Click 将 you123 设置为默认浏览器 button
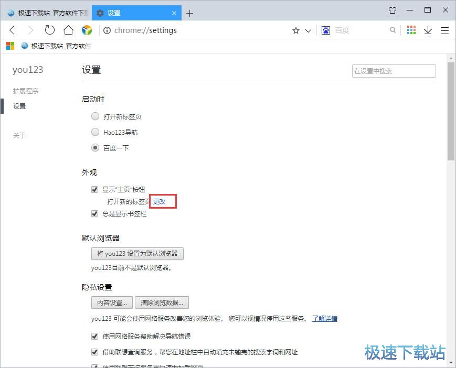The height and width of the screenshot is (368, 456). [x=137, y=254]
